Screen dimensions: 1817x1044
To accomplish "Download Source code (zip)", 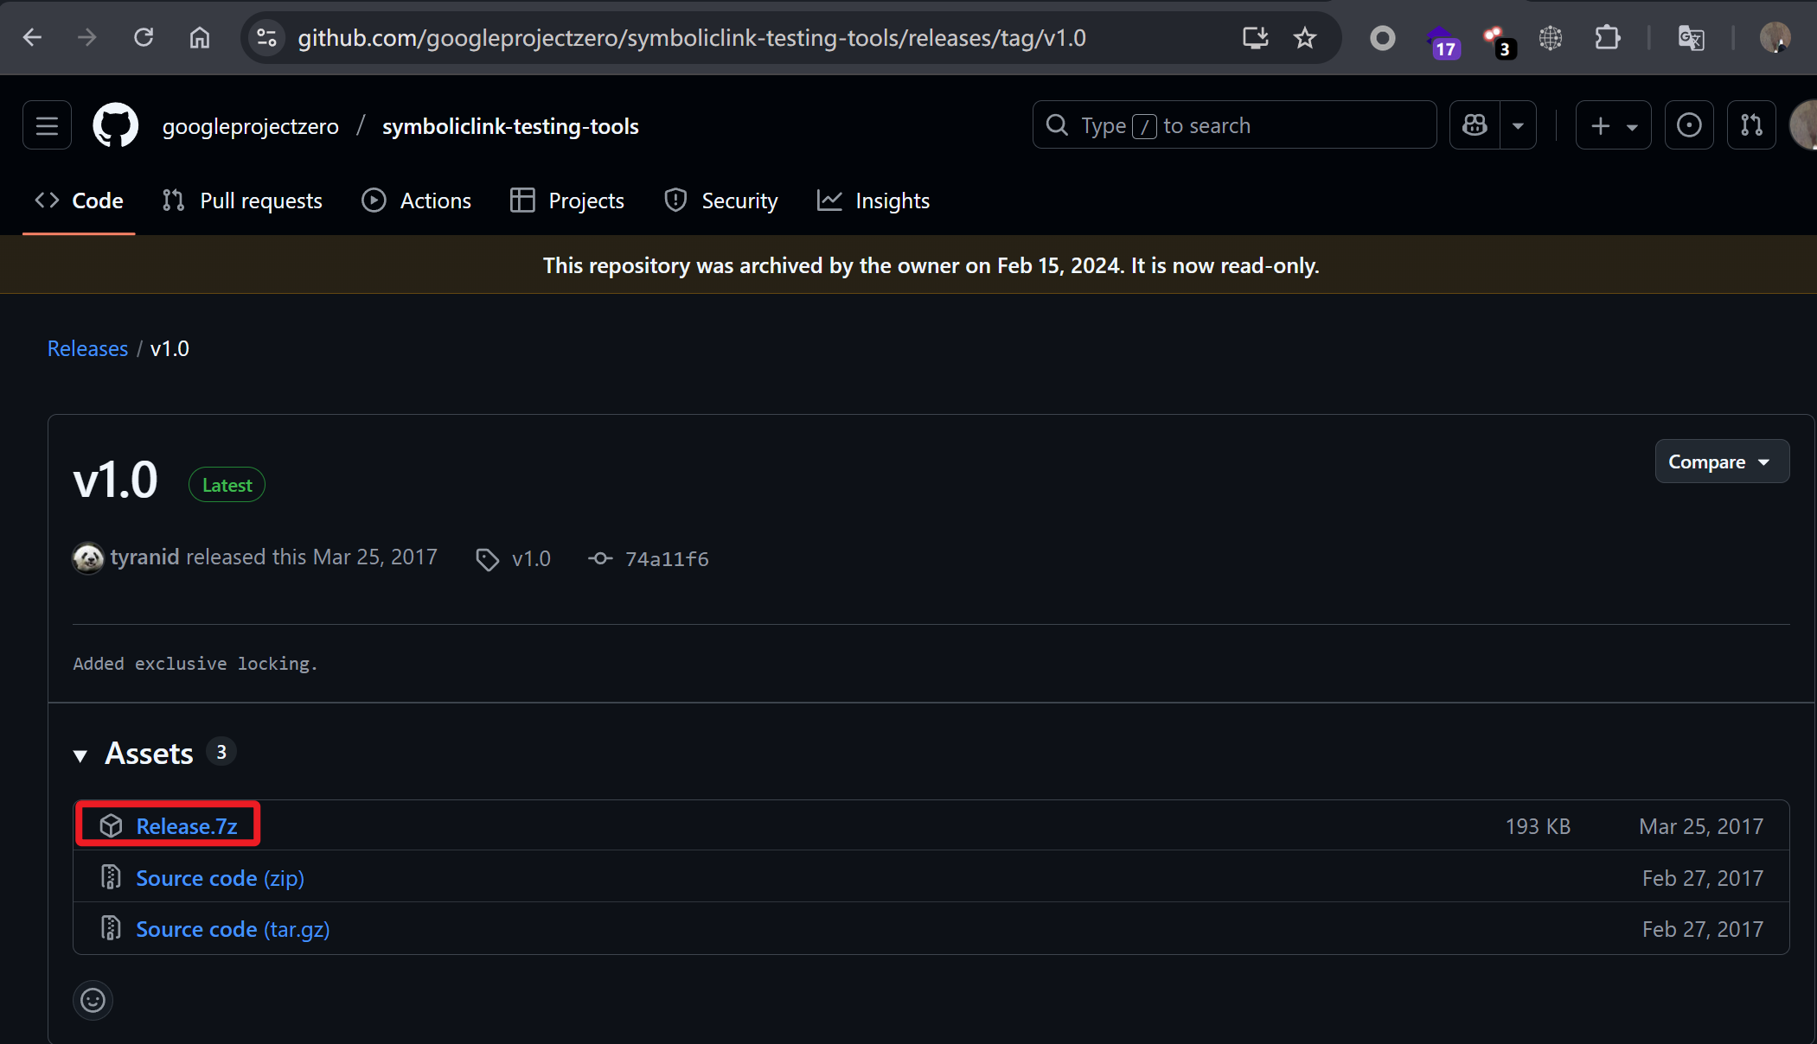I will [220, 878].
